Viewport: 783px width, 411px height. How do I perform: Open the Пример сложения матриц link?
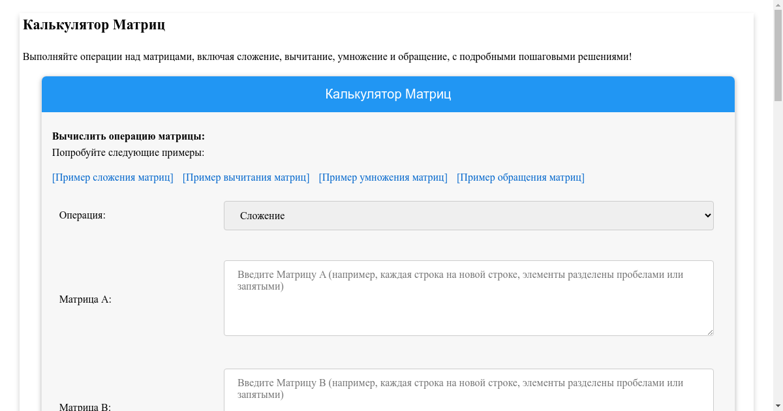point(113,177)
